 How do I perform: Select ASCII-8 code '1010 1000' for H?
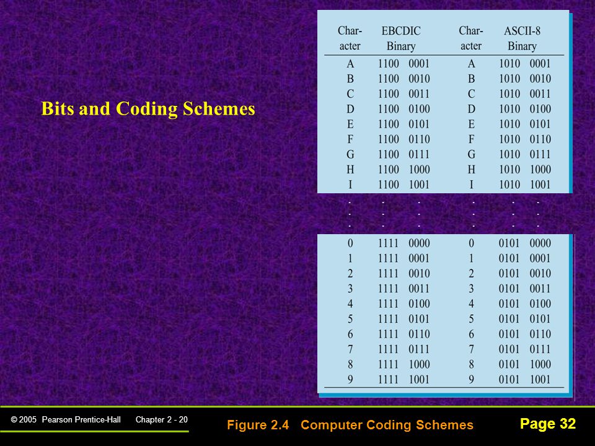tap(525, 170)
